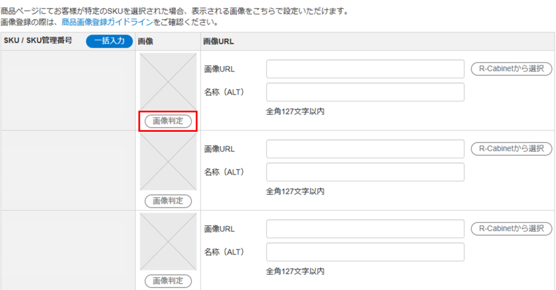This screenshot has width=556, height=290.
Task: Click second row's R-Cabinetから選択 button
Action: coord(511,149)
